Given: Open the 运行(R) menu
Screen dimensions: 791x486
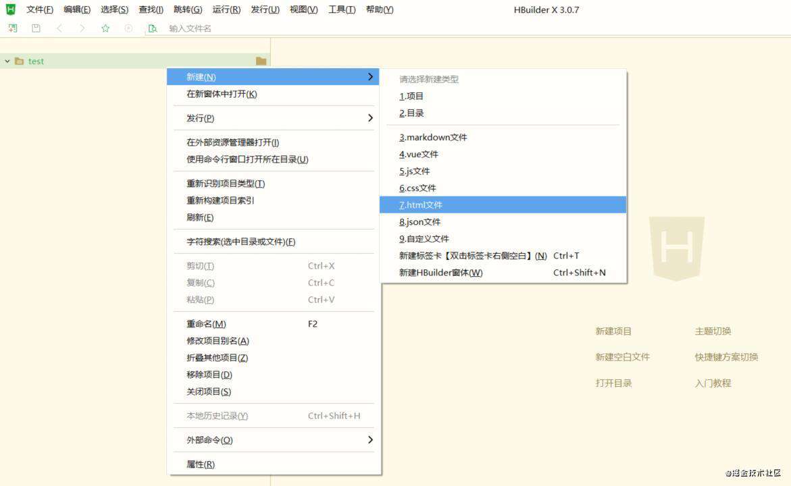Looking at the screenshot, I should [226, 9].
